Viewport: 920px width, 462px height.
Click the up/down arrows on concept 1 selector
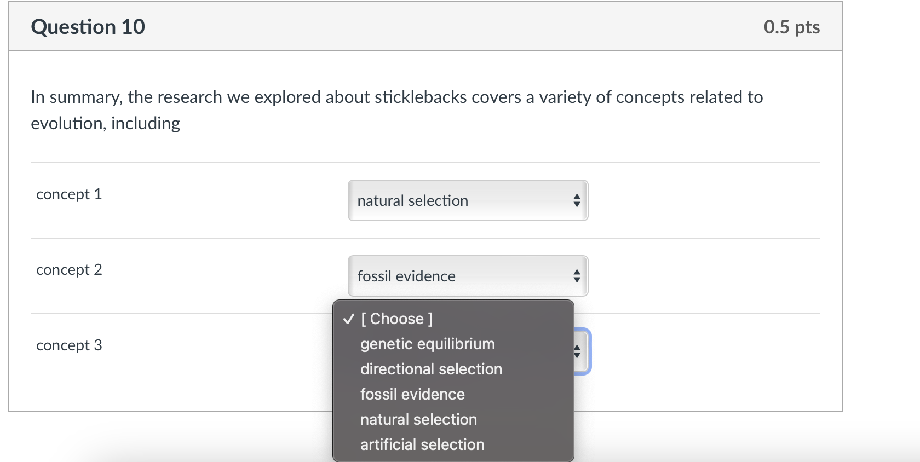tap(577, 200)
